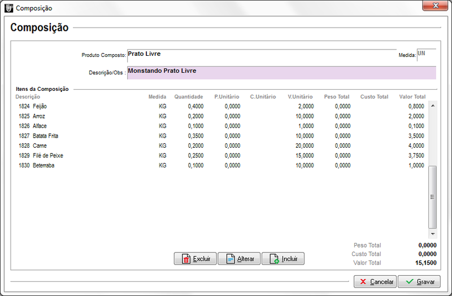Click the trash icon on Excluir button

(185, 259)
